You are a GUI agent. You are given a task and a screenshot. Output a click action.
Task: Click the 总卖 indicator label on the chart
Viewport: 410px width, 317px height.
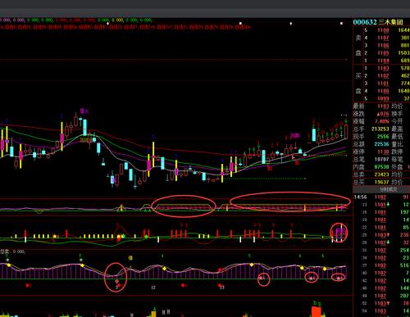5,251
